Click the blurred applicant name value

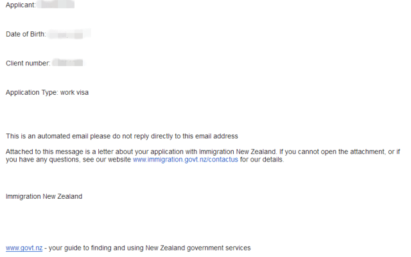tap(56, 4)
